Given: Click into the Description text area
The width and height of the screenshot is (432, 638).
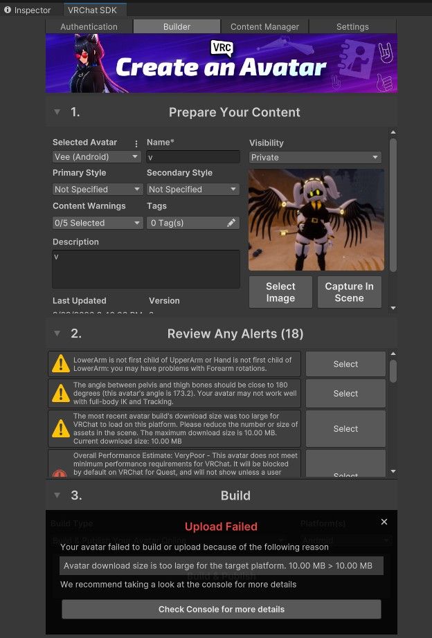Looking at the screenshot, I should click(146, 269).
